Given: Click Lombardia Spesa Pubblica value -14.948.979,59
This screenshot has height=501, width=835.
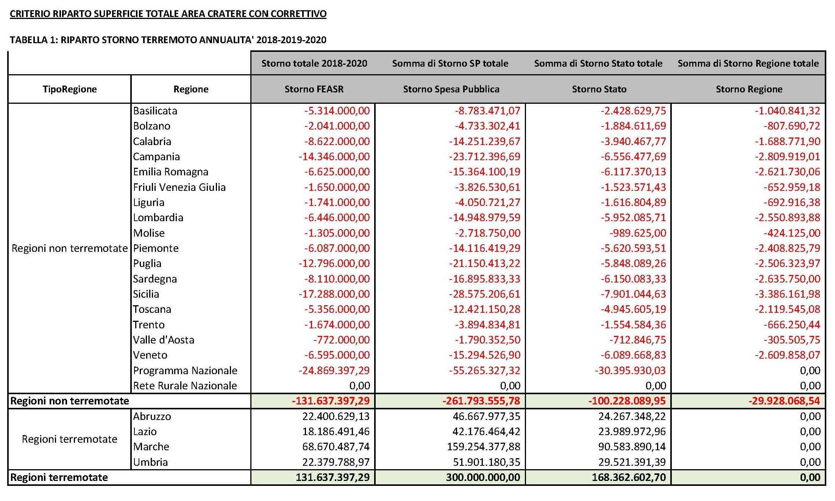Looking at the screenshot, I should (x=485, y=218).
